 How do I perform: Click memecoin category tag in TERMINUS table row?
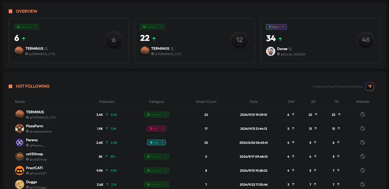point(157,114)
